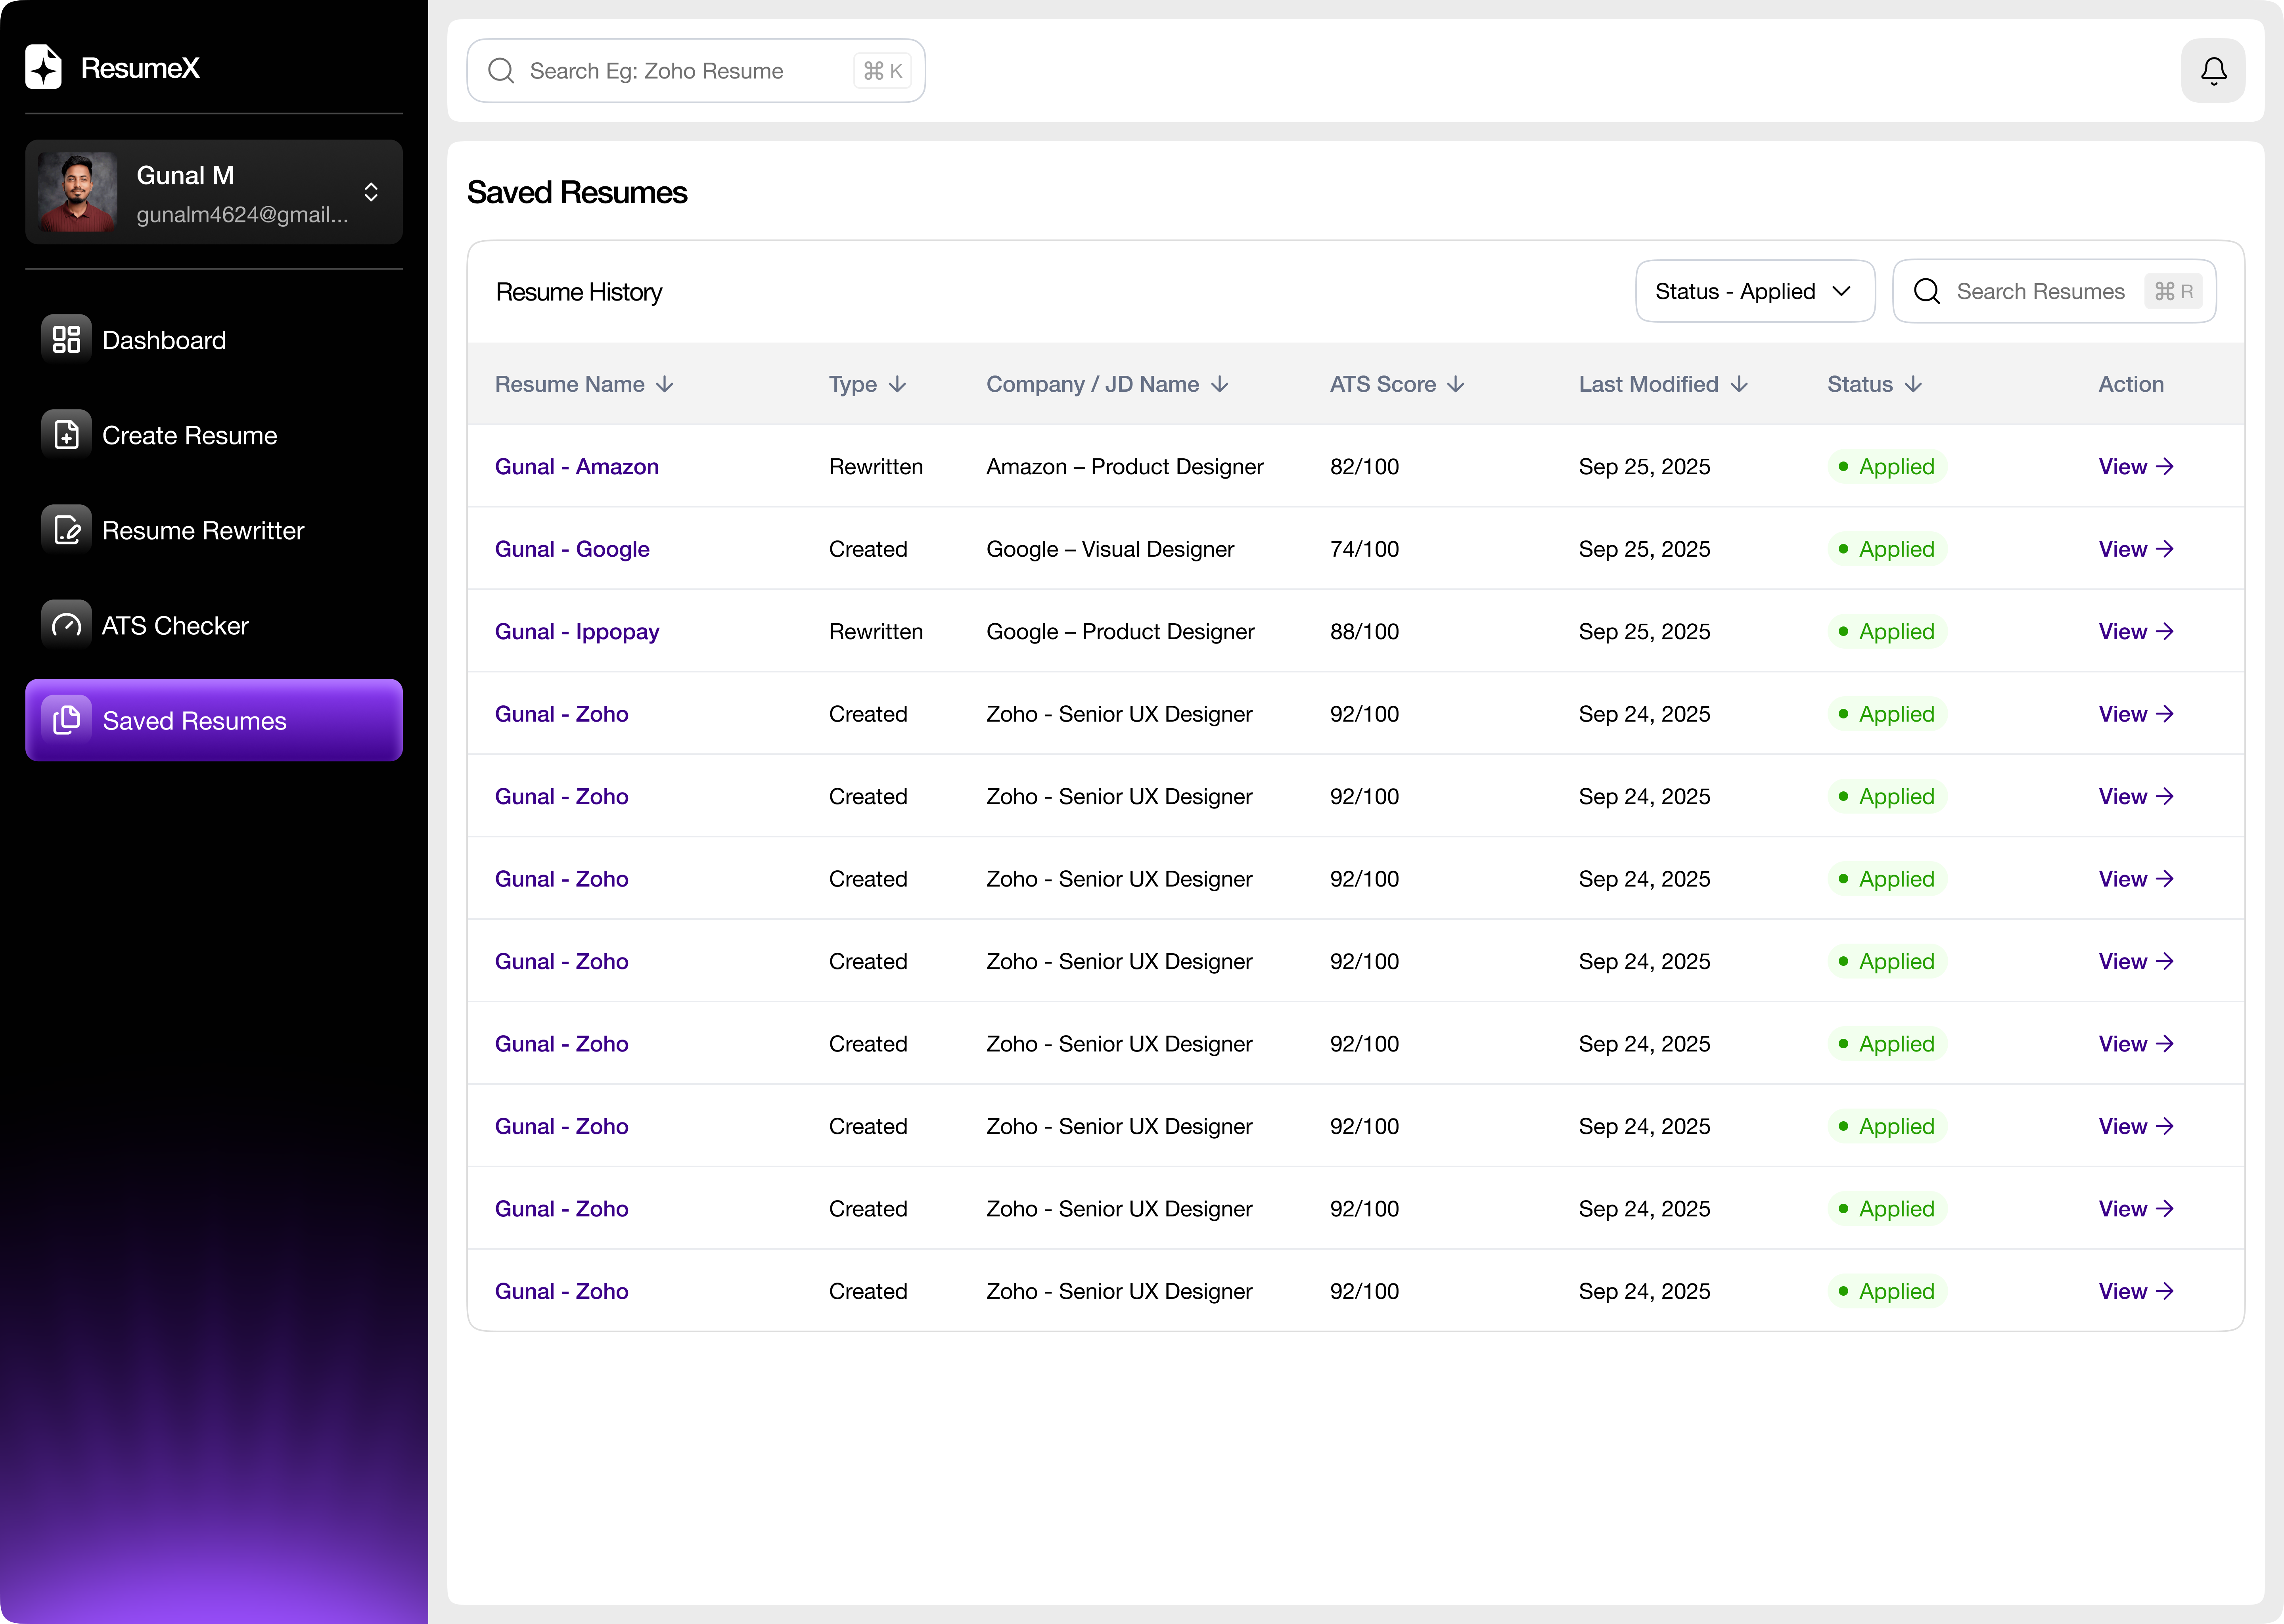Click the Create Resume sidebar icon

click(x=66, y=435)
